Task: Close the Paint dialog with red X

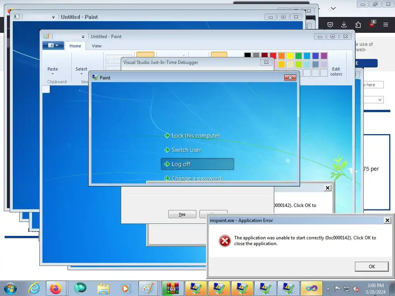Action: pyautogui.click(x=290, y=77)
